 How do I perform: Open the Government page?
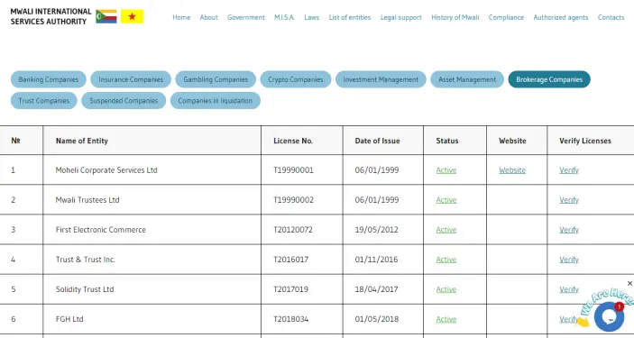(x=246, y=17)
